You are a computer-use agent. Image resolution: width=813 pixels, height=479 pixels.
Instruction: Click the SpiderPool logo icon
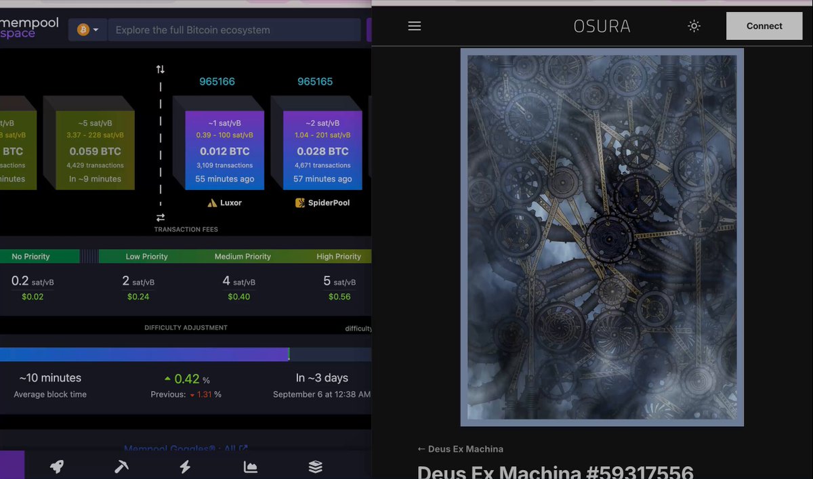300,203
